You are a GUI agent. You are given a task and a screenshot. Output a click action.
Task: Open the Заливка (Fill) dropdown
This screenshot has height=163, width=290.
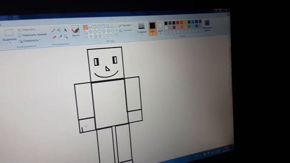point(126,30)
